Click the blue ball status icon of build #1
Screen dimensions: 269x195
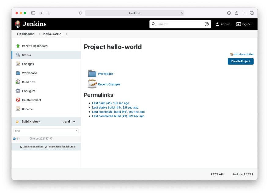point(14,139)
